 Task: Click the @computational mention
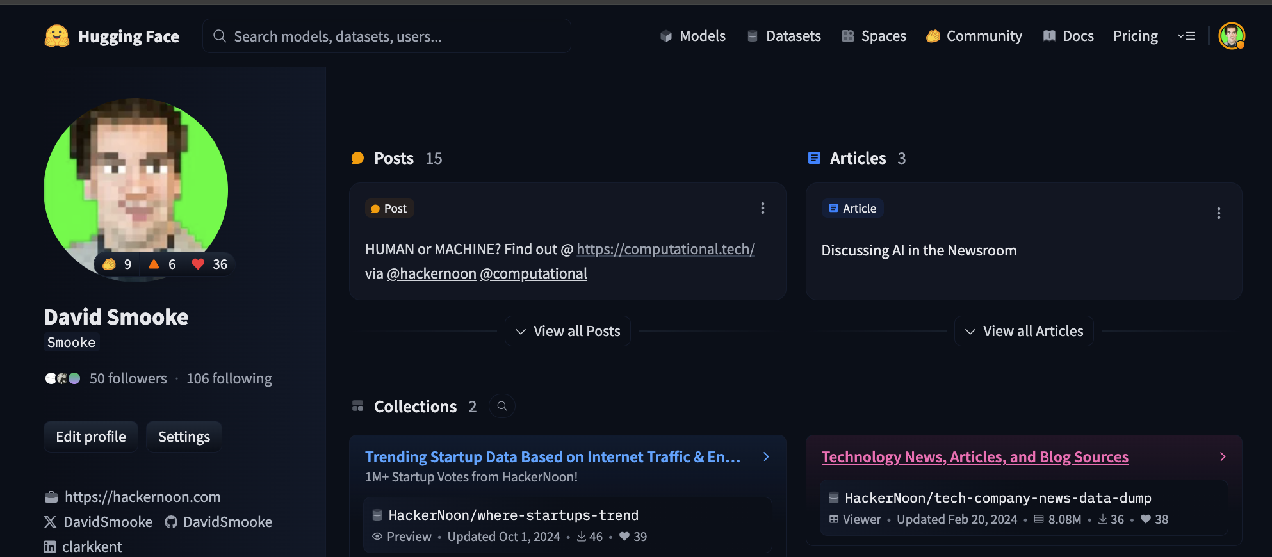coord(534,273)
